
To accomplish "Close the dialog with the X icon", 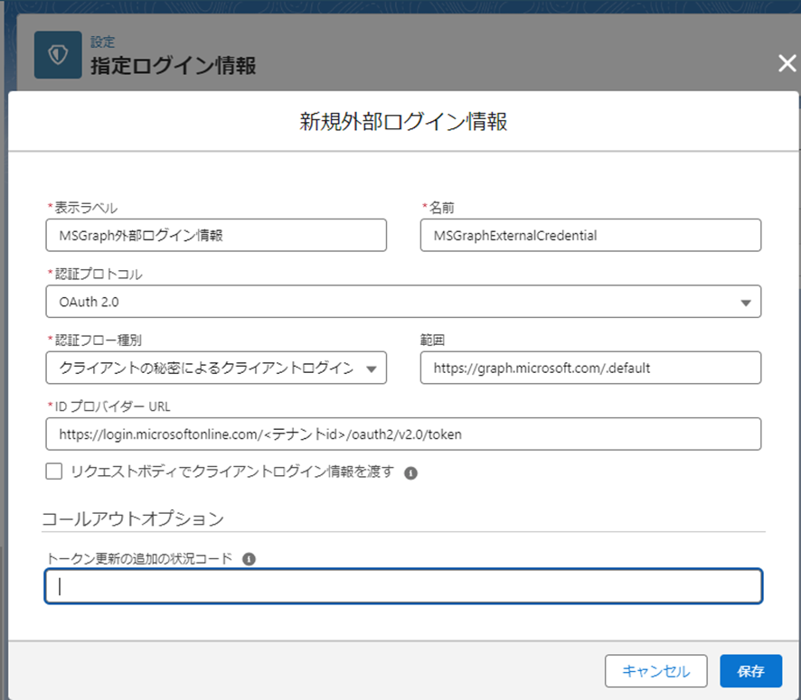I will click(787, 64).
